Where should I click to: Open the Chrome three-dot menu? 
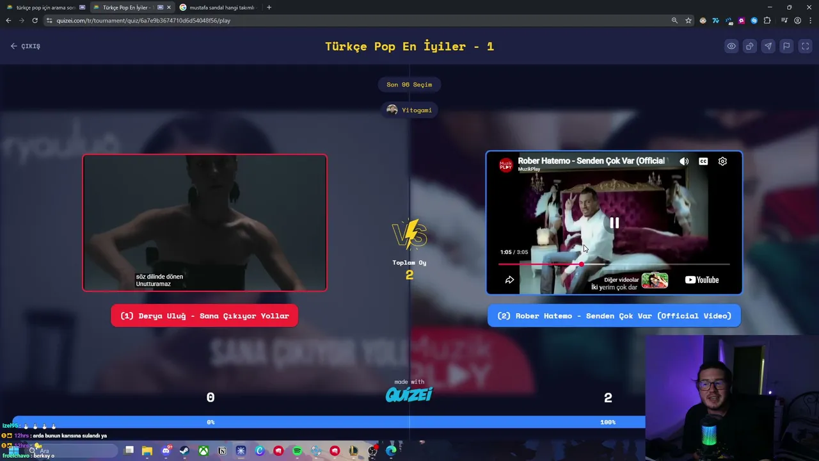(810, 20)
